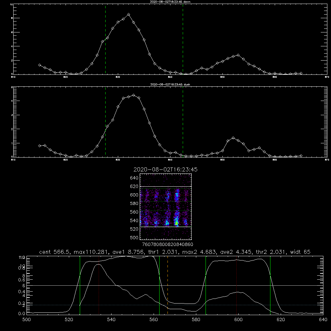
Task: Click the bottom plot x-axis label 600
Action: coord(238,320)
